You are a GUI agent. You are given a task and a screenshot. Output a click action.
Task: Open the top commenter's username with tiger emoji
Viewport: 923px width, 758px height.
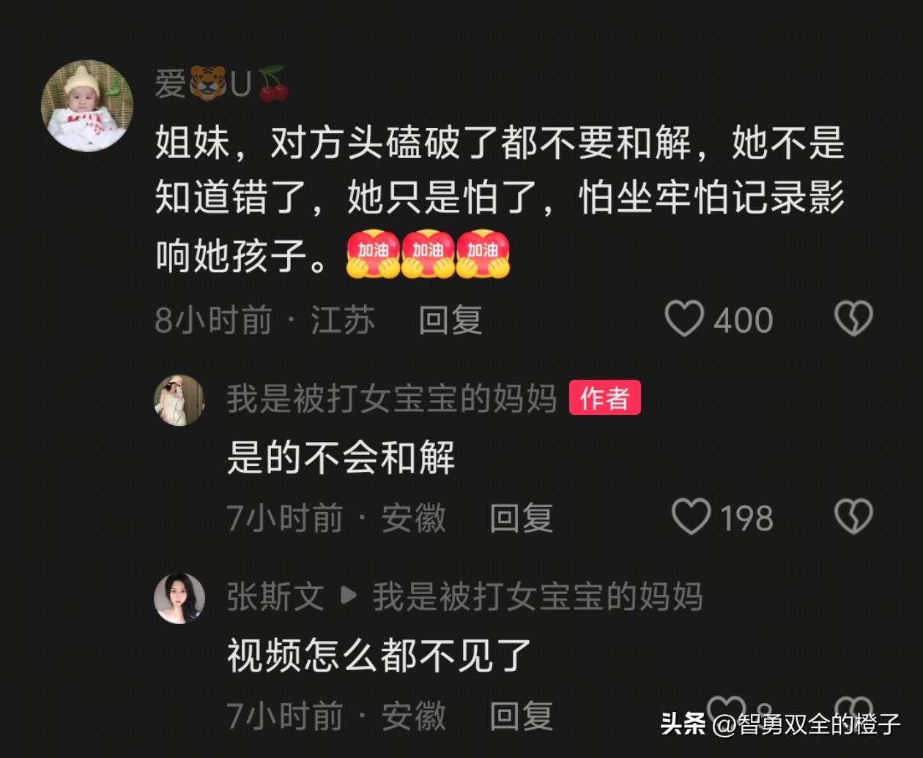[x=223, y=83]
